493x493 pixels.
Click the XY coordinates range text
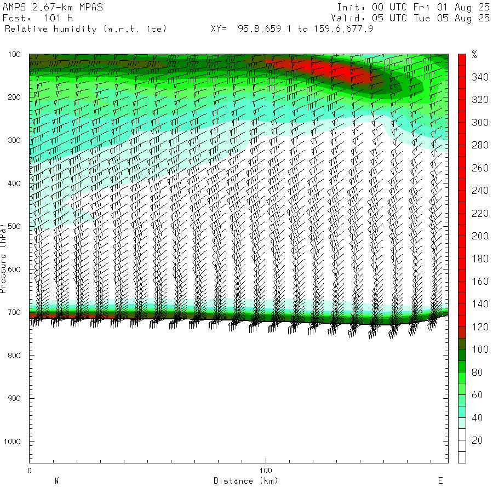tap(292, 29)
